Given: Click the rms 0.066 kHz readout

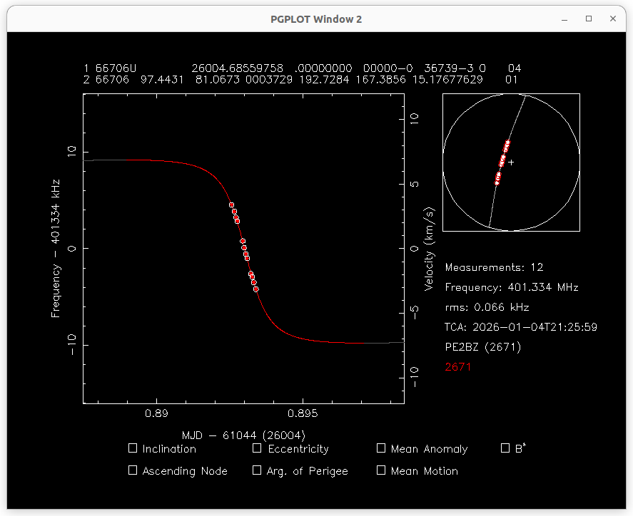Looking at the screenshot, I should (x=487, y=307).
